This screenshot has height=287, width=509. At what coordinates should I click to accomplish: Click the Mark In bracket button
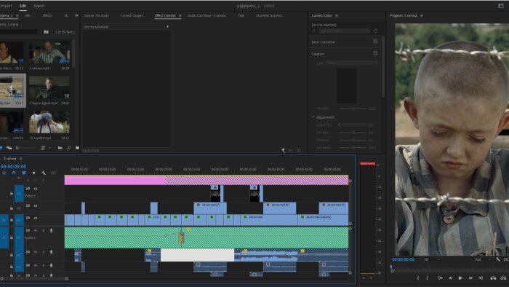418,278
